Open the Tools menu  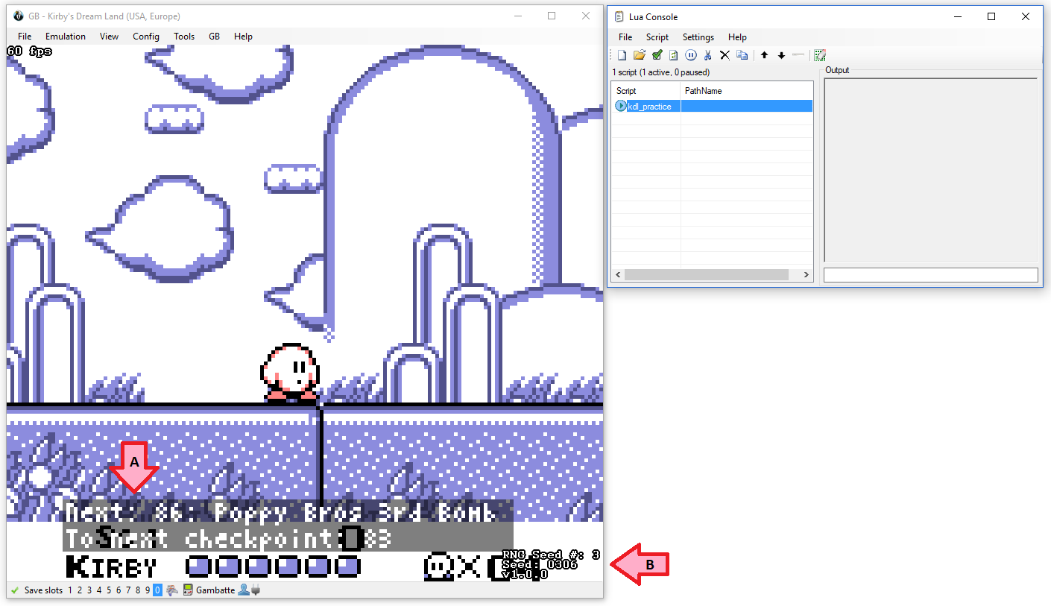184,37
